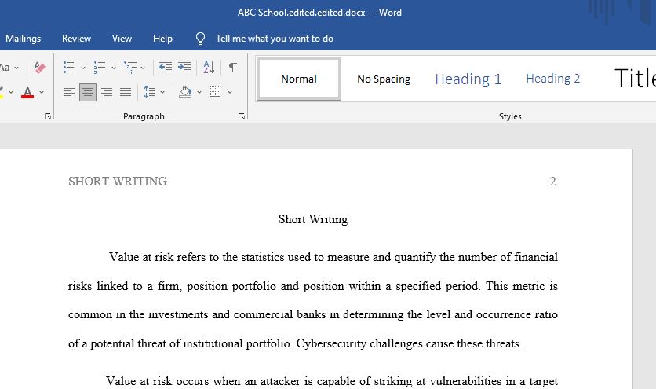This screenshot has width=656, height=389.
Task: Apply the Heading 1 style
Action: tap(468, 79)
